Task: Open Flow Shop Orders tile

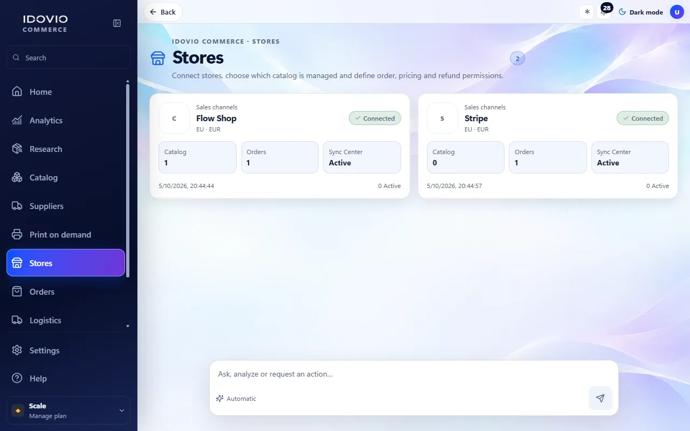Action: point(279,157)
